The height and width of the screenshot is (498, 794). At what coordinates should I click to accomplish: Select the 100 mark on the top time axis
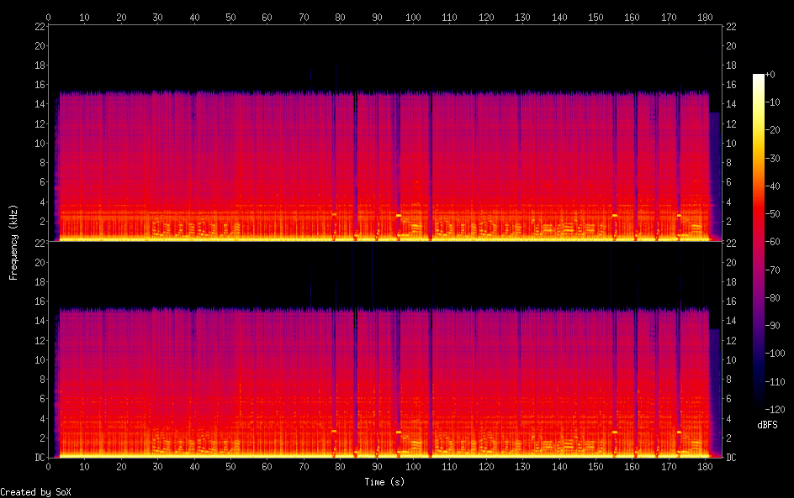[413, 17]
